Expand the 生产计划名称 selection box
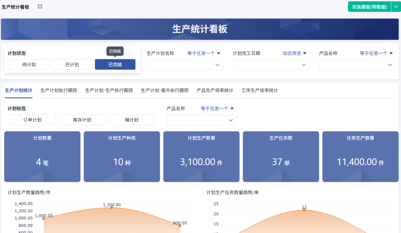Viewport: 401px width, 233px height. click(185, 65)
